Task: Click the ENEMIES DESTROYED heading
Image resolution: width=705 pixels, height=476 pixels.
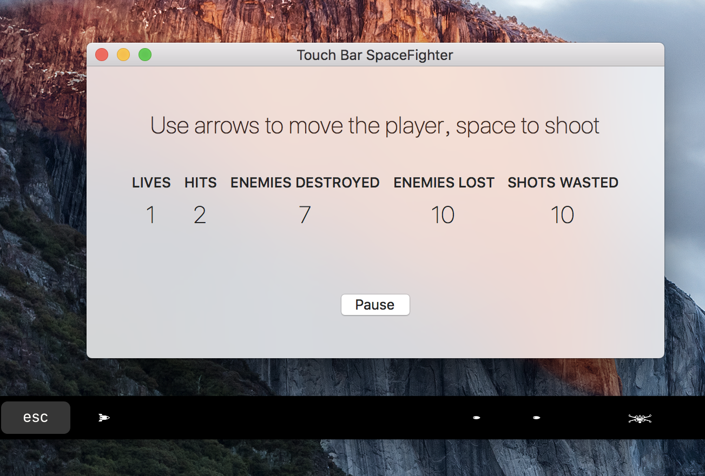Action: click(x=305, y=183)
